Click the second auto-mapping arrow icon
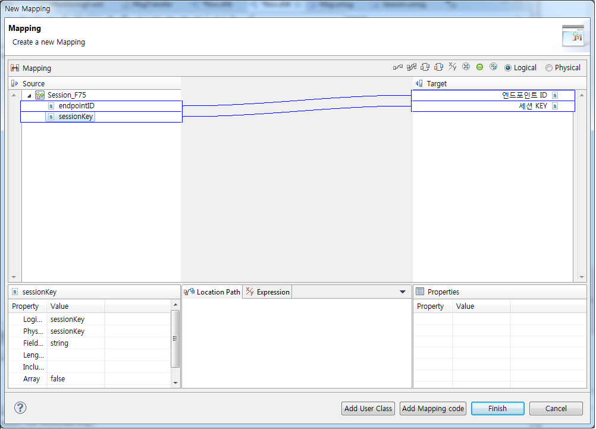 pos(438,67)
